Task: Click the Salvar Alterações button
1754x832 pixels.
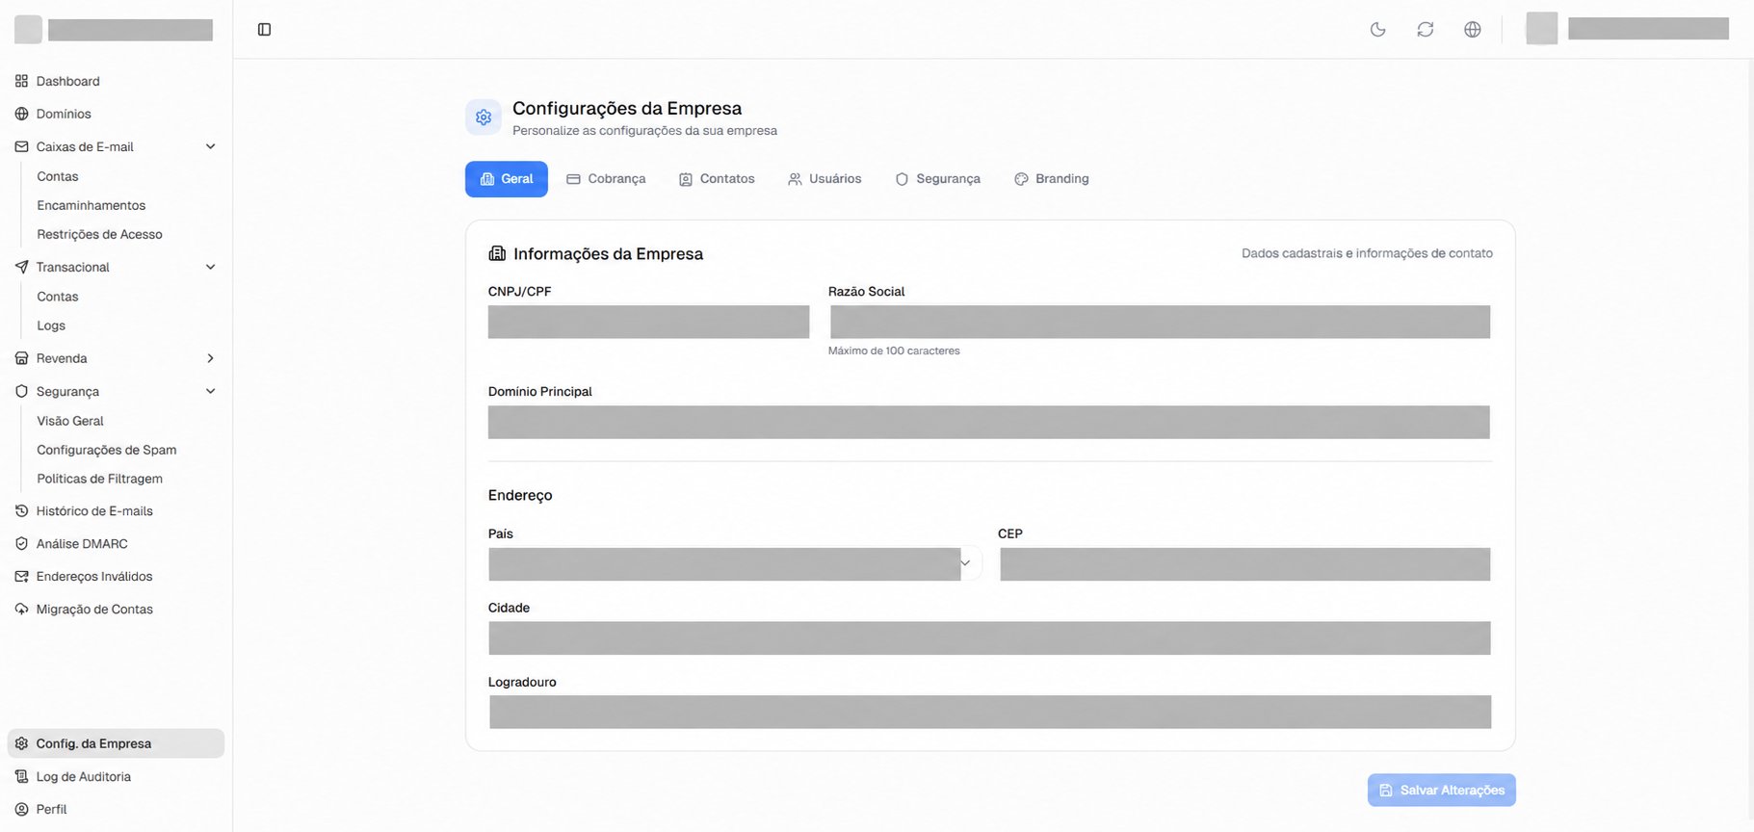Action: tap(1441, 790)
